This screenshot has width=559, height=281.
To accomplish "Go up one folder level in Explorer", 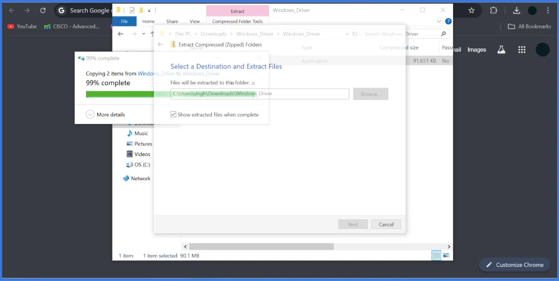I will tap(152, 34).
